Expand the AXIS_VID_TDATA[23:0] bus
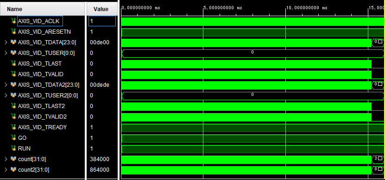 (x=6, y=42)
